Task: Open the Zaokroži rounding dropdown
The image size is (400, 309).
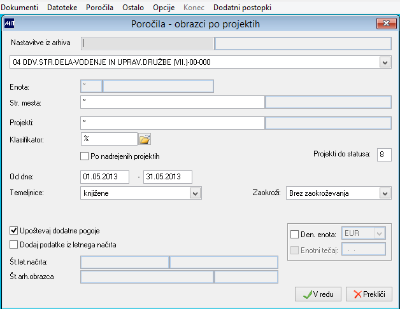Action: pos(385,193)
